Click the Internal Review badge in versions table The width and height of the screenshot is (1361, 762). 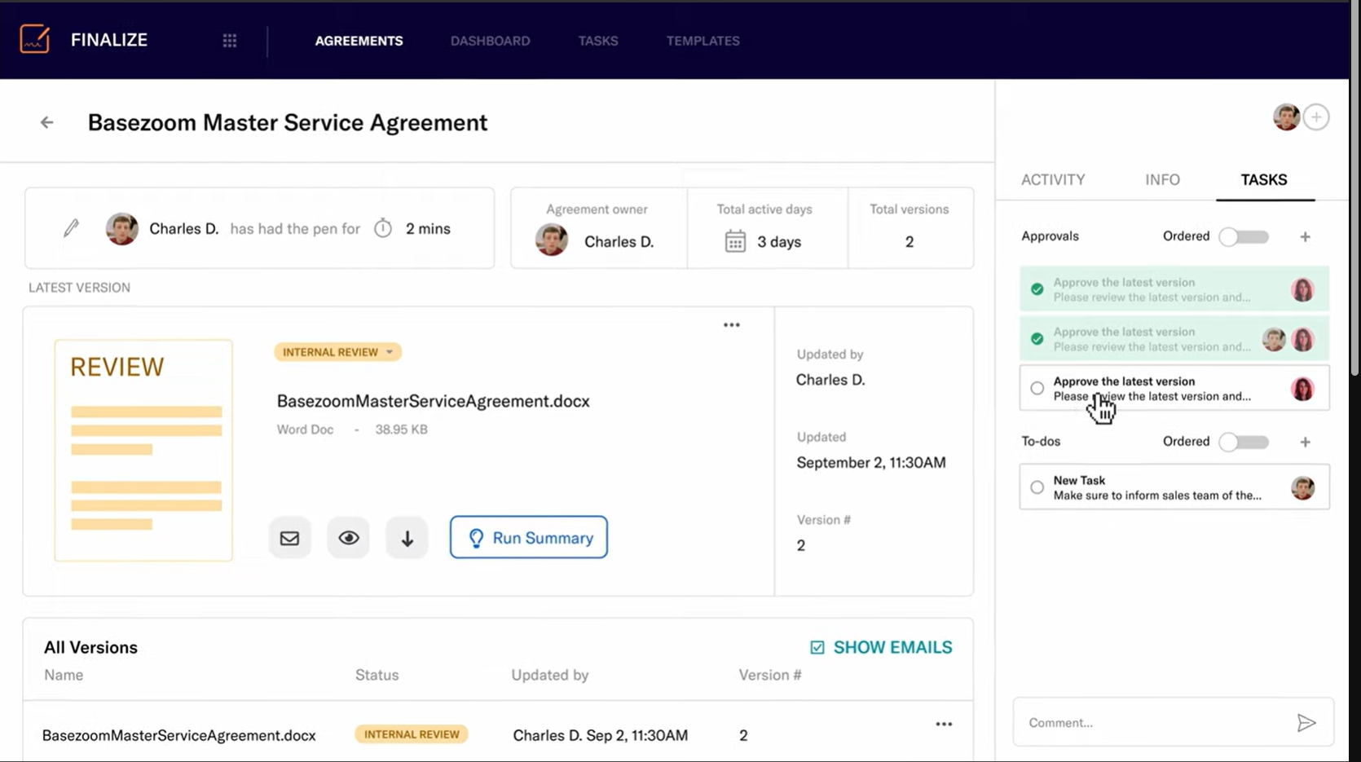412,734
